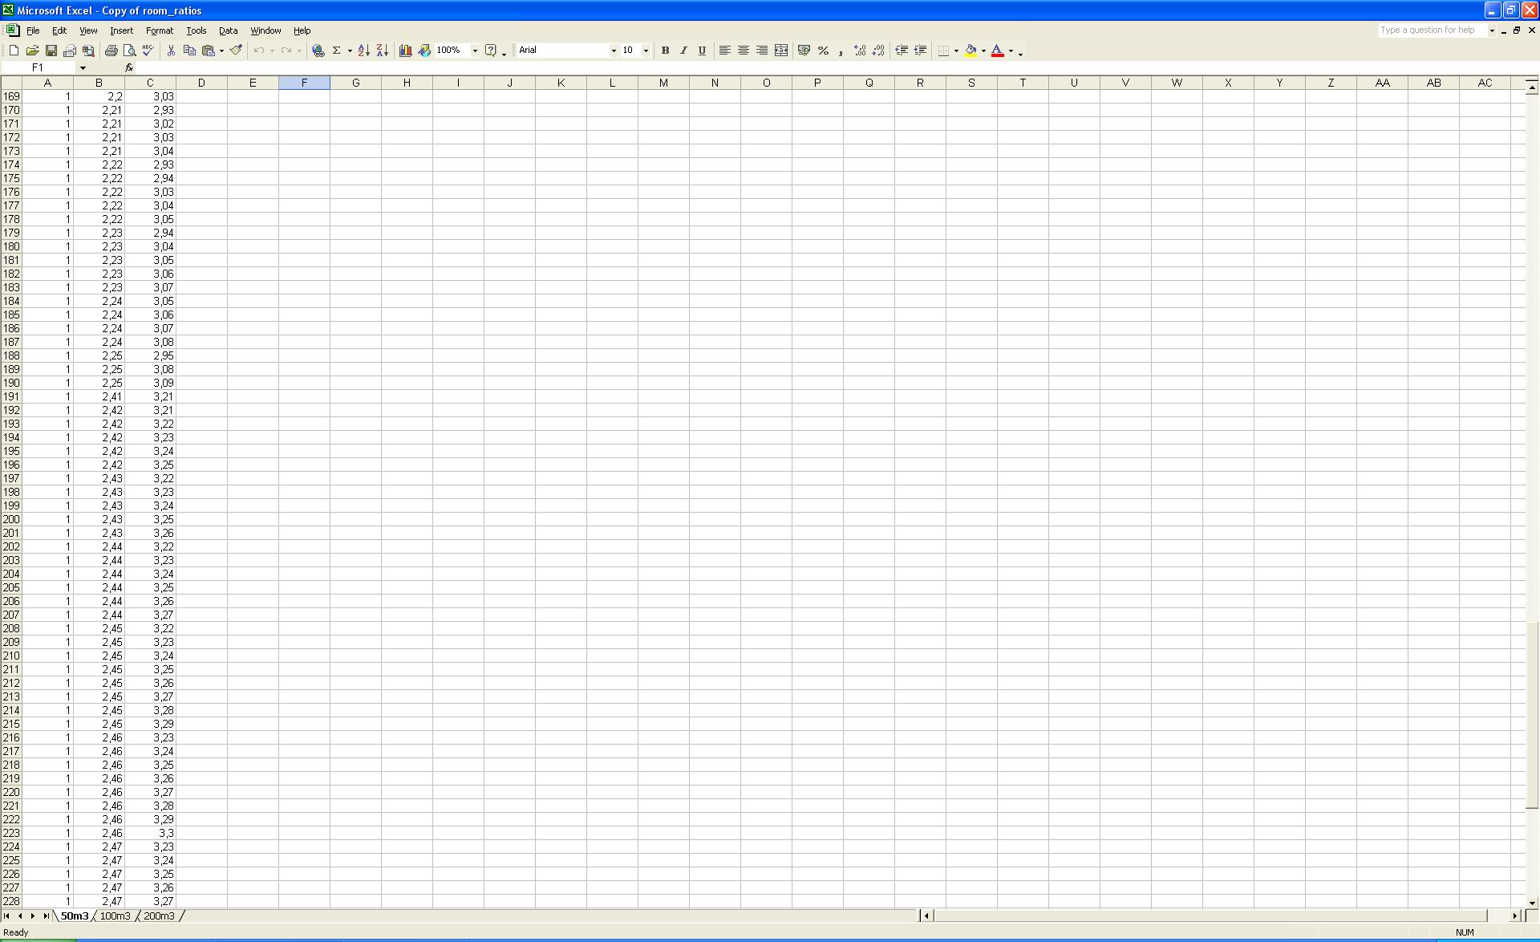Select column D header

click(x=201, y=83)
